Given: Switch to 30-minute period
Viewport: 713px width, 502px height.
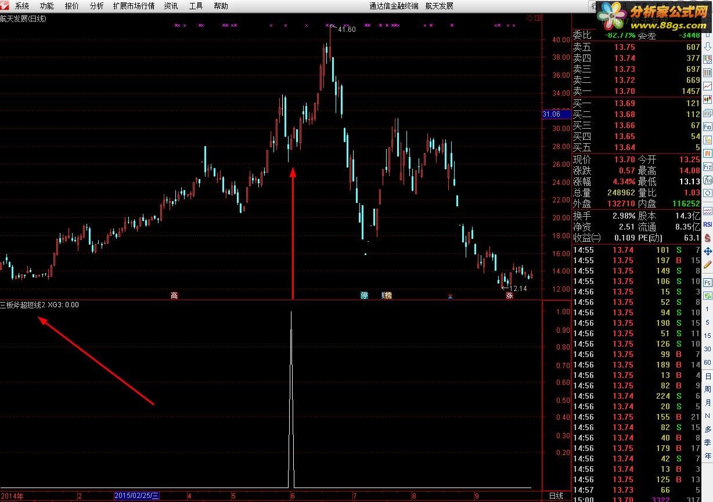Looking at the screenshot, I should tap(707, 349).
